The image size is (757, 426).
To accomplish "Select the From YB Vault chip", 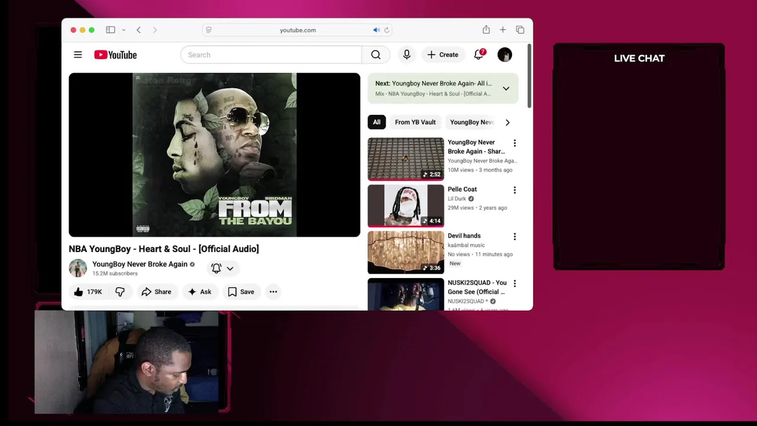I will tap(415, 122).
